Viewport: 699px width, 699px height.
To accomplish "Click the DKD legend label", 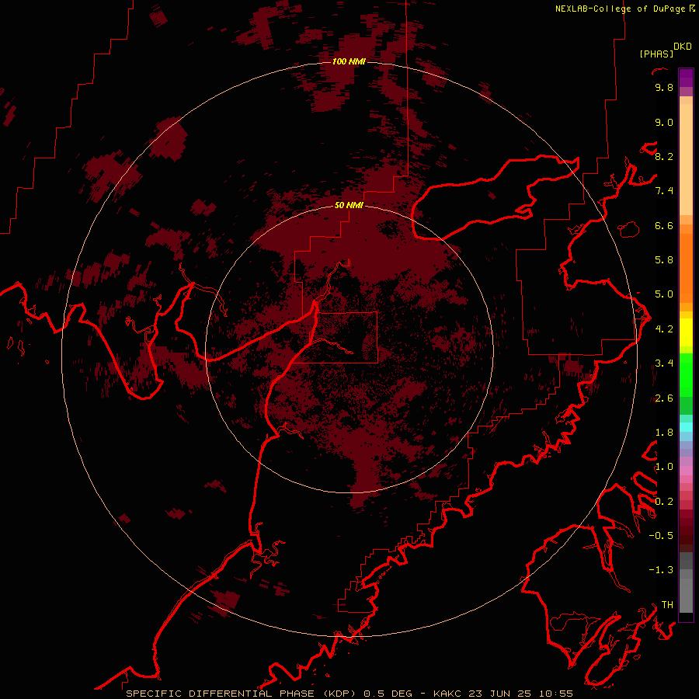I will click(x=683, y=46).
